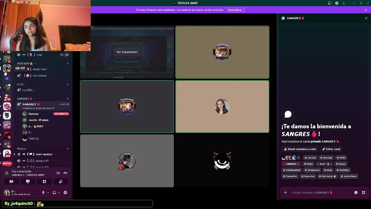This screenshot has height=209, width=371.
Task: Select the Streamcord role chip
Action: [312, 170]
